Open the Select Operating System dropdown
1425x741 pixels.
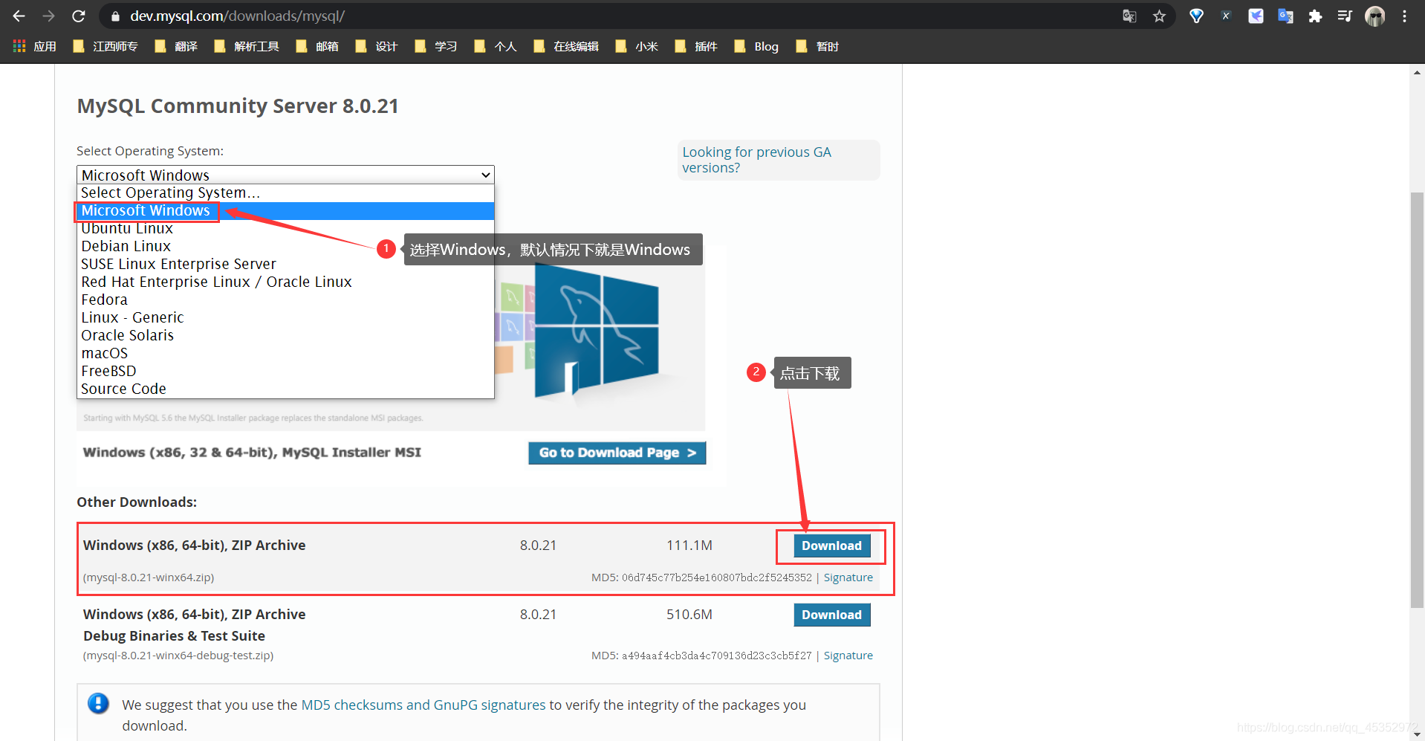pos(285,175)
